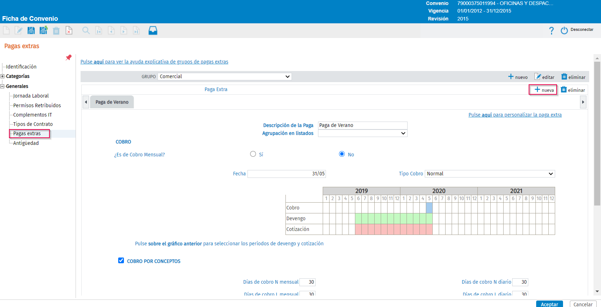The image size is (601, 307).
Task: Click the Fecha input field
Action: [287, 174]
